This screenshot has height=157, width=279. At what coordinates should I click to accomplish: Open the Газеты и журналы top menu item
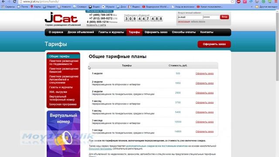(111, 32)
